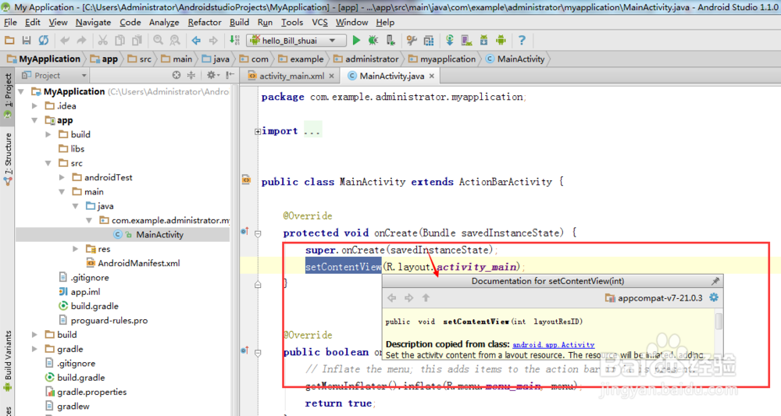Click Sync Project with Gradle Files icon
The image size is (781, 416).
pyautogui.click(x=449, y=41)
